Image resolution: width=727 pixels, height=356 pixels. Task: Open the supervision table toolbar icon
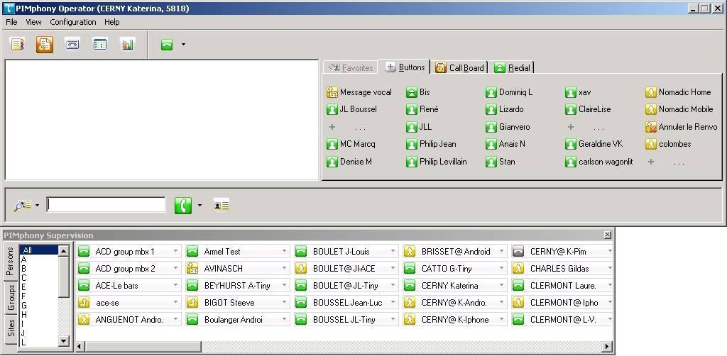100,45
